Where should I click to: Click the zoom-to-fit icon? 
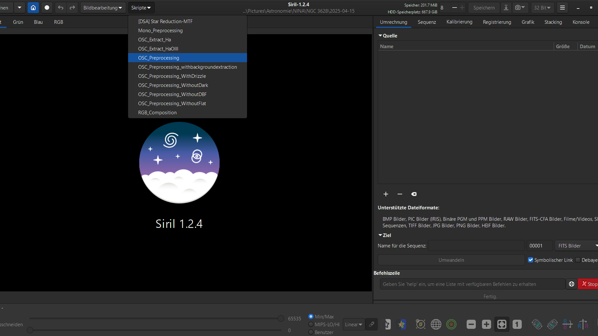(502, 324)
